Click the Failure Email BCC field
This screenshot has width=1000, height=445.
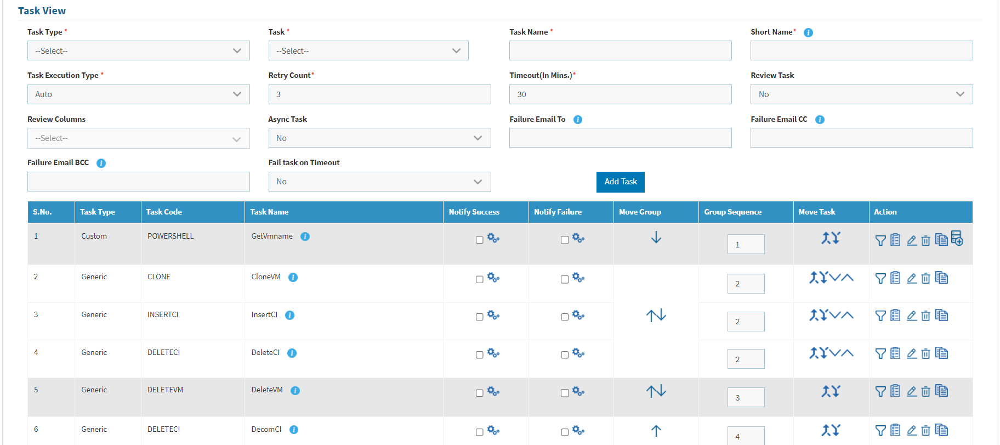pyautogui.click(x=139, y=182)
